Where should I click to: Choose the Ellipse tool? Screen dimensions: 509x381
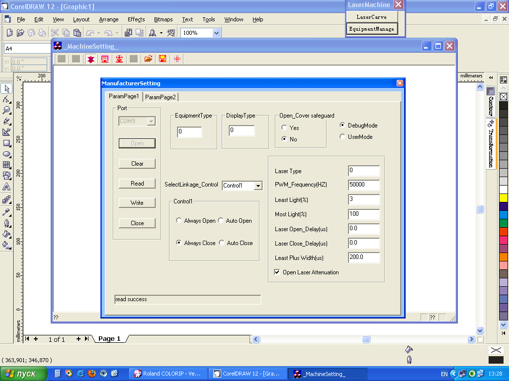coord(7,154)
